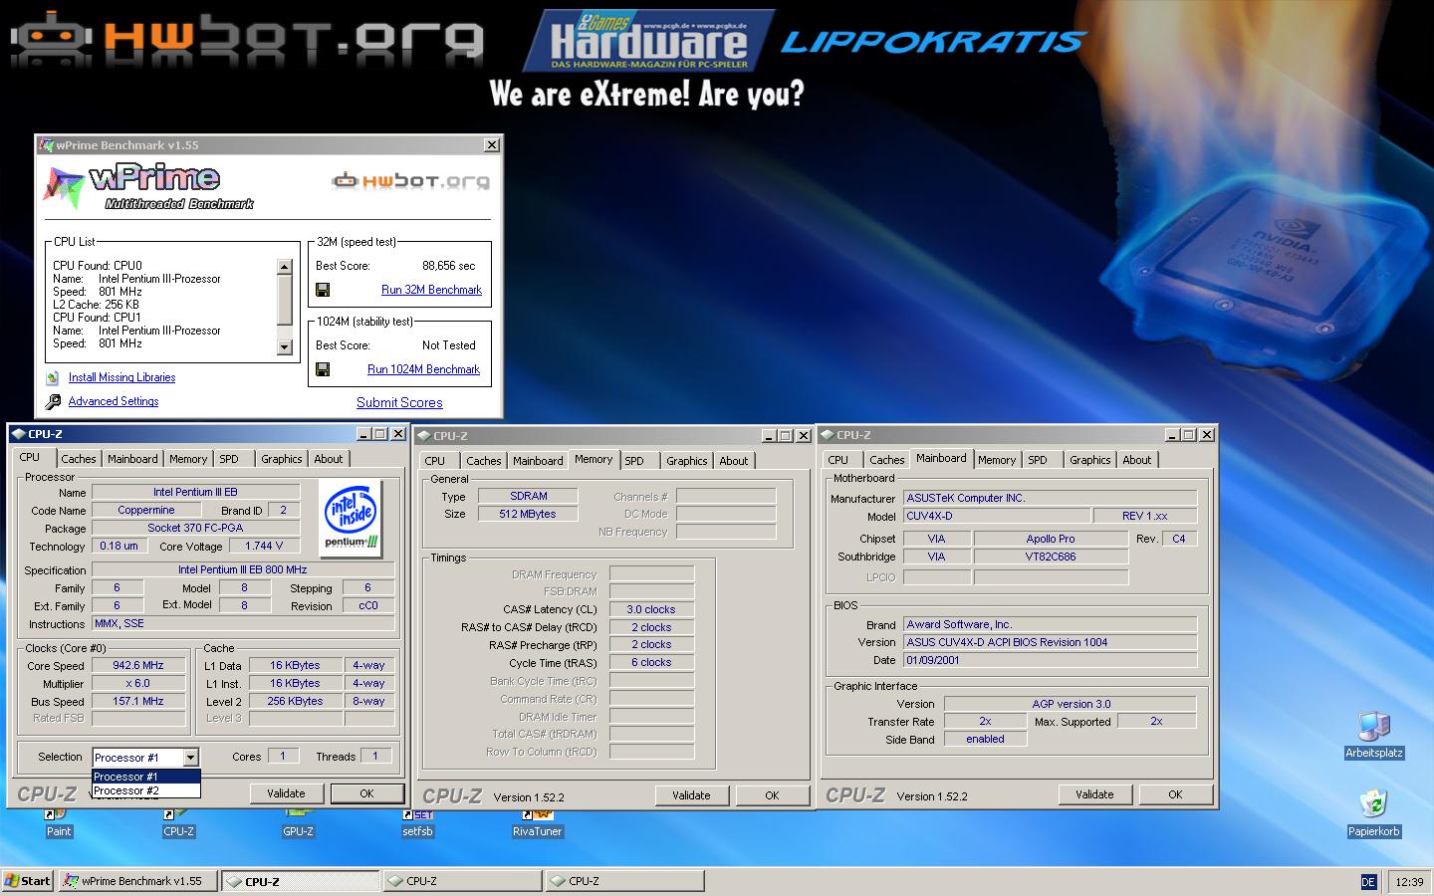
Task: Open Graphics tab in middle CPU-Z window
Action: pos(687,461)
